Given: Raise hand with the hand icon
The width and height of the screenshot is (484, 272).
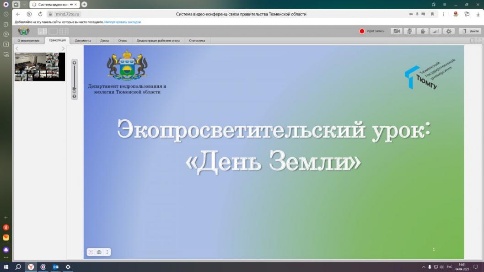Looking at the screenshot, I should 422,31.
